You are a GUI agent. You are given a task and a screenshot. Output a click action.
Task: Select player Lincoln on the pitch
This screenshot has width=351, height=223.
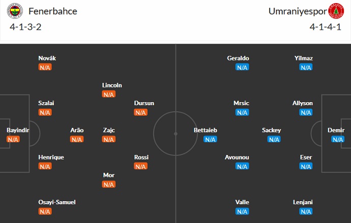[112, 85]
